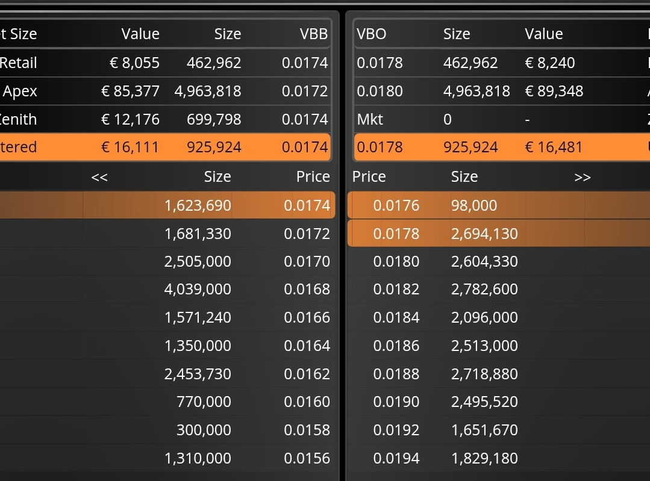650x481 pixels.
Task: Select bid price 0.0174 in depth ladder
Action: (x=307, y=205)
